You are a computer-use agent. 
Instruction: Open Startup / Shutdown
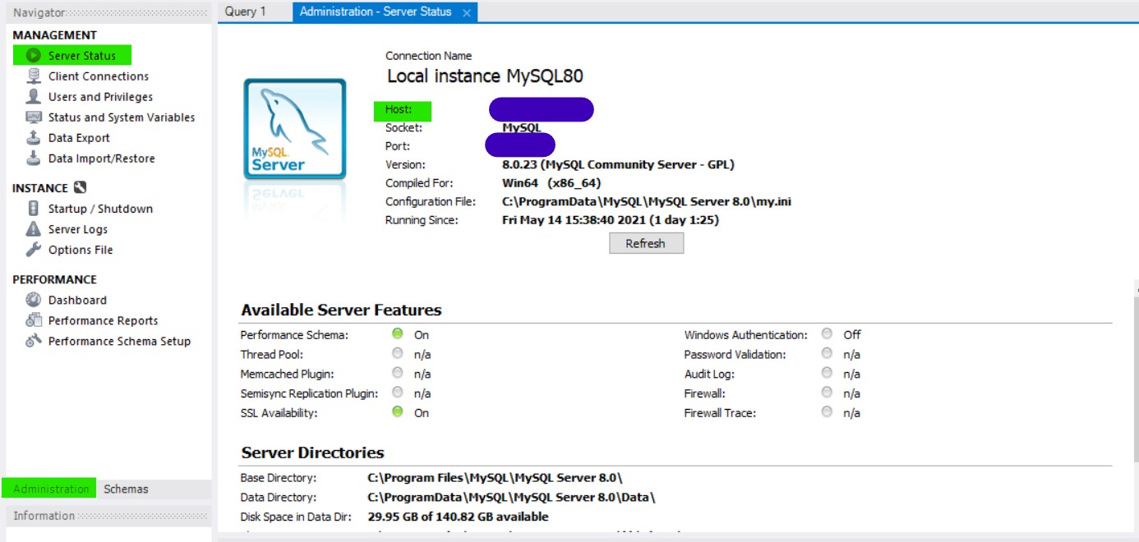(x=100, y=209)
